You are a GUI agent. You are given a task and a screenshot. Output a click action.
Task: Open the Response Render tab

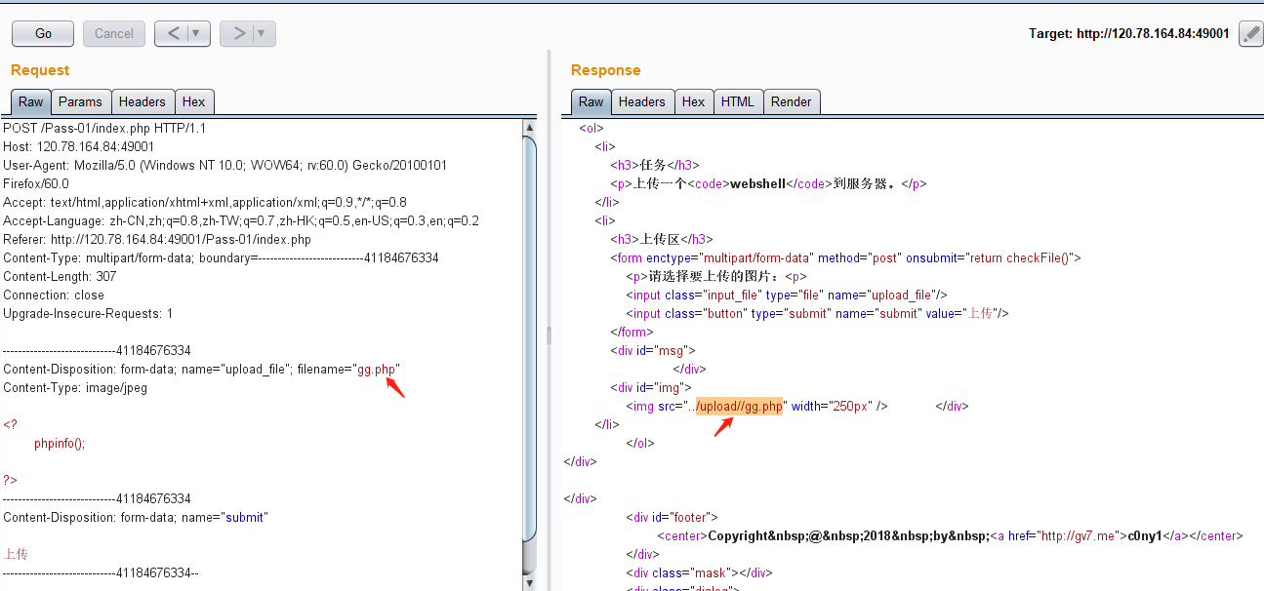(x=791, y=101)
